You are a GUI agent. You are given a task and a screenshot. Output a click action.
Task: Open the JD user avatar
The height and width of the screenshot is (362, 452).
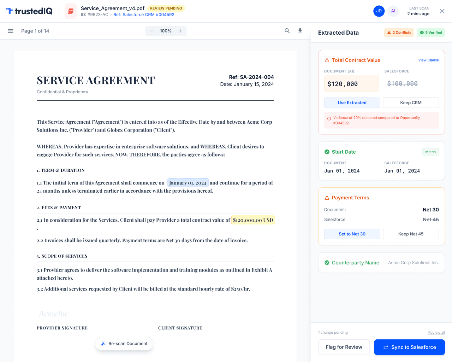379,11
